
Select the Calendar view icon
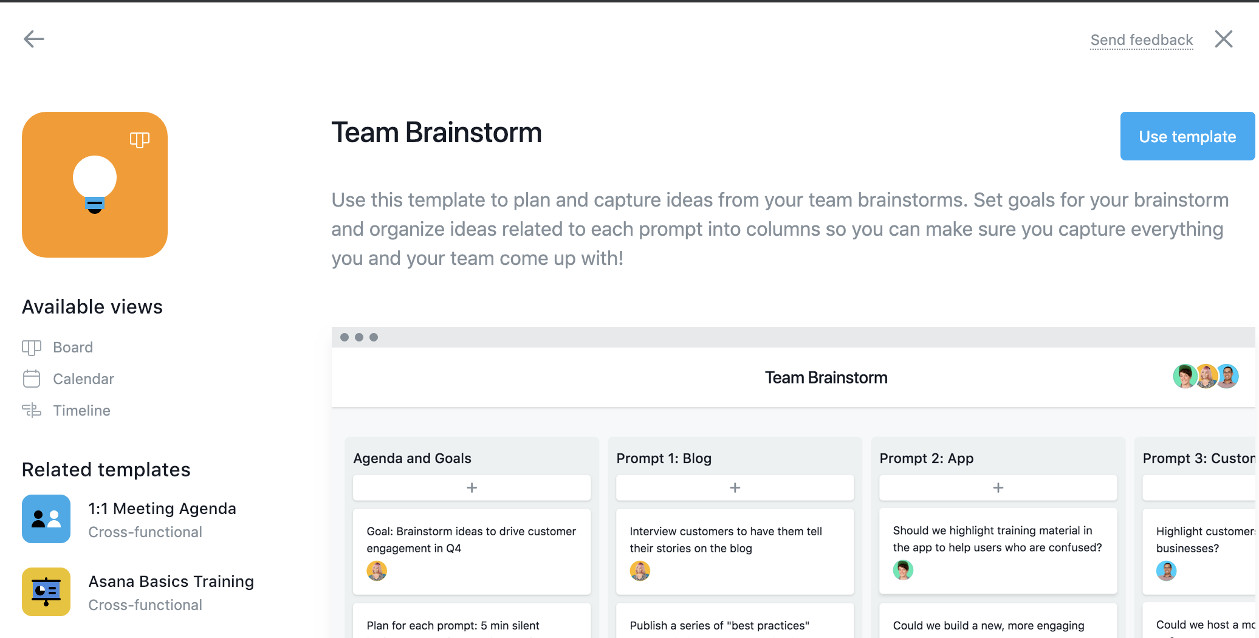coord(32,379)
